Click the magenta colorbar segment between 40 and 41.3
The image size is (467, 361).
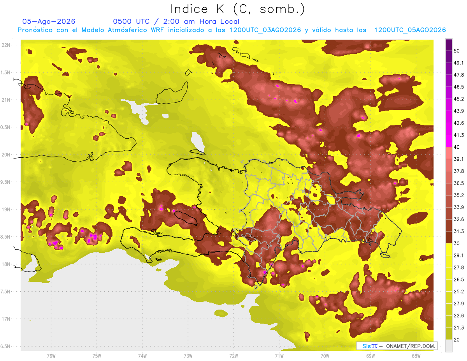tap(449, 141)
